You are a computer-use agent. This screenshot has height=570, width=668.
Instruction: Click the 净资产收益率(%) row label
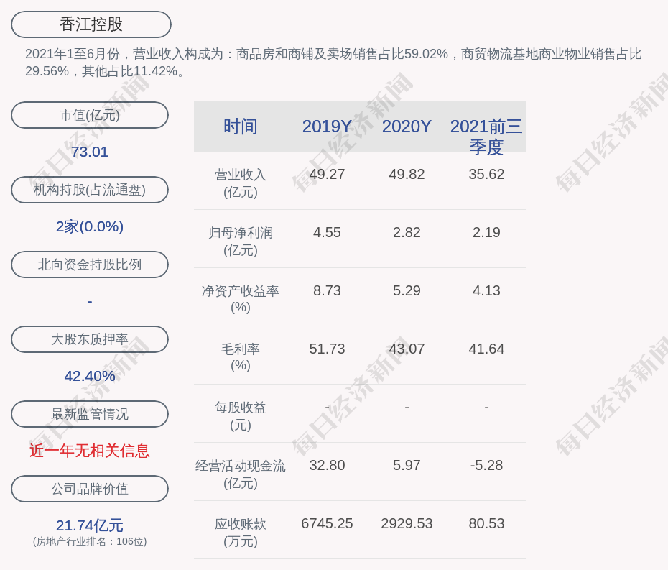[241, 299]
